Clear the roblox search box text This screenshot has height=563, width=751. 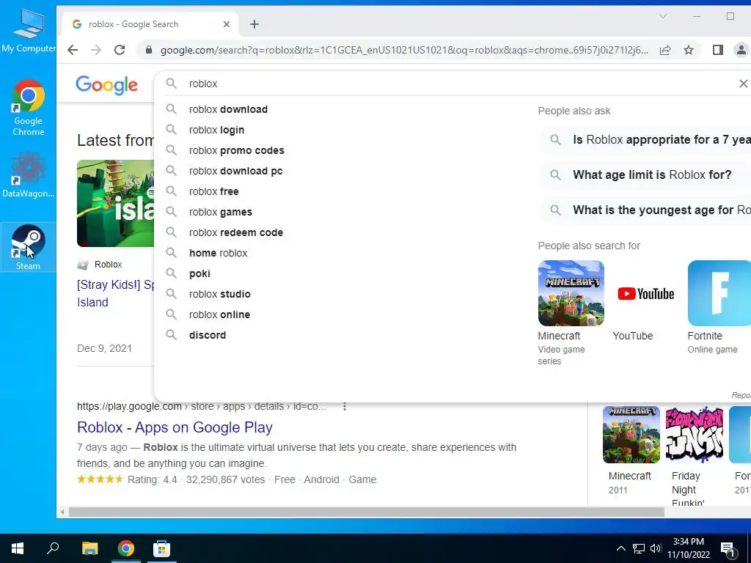743,84
